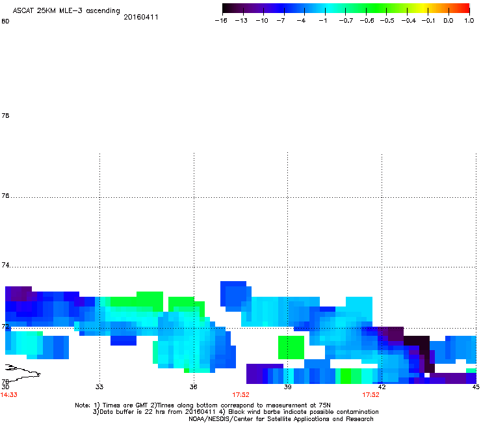481x423 pixels.
Task: Pick the red end of the color scale bar
Action: point(465,8)
